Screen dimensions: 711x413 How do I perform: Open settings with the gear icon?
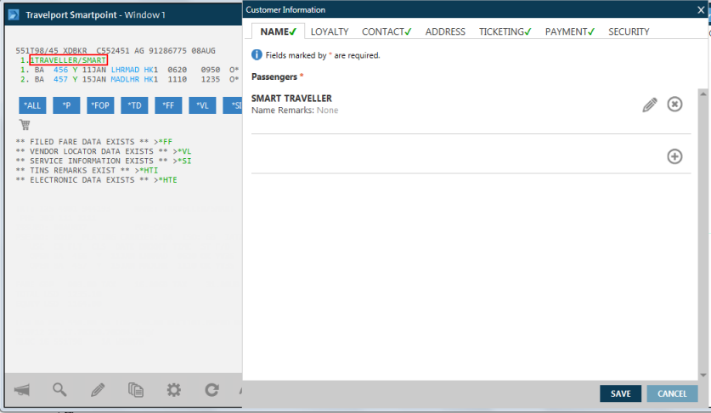174,390
